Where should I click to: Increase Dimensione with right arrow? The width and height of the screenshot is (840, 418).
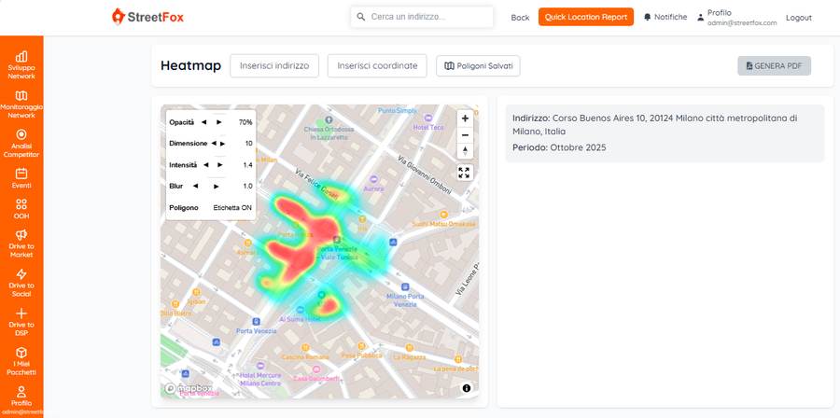pos(222,144)
